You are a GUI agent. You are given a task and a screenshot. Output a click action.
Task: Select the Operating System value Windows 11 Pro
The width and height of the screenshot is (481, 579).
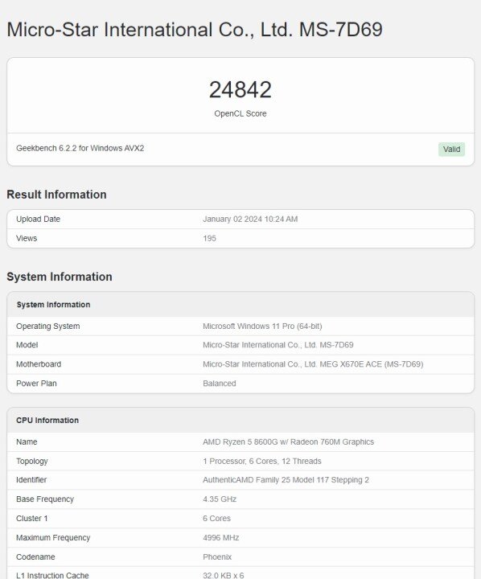(262, 326)
